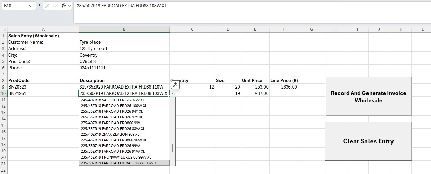This screenshot has width=431, height=174.
Task: Confirm entry with the formula bar checkmark
Action: pyautogui.click(x=55, y=6)
